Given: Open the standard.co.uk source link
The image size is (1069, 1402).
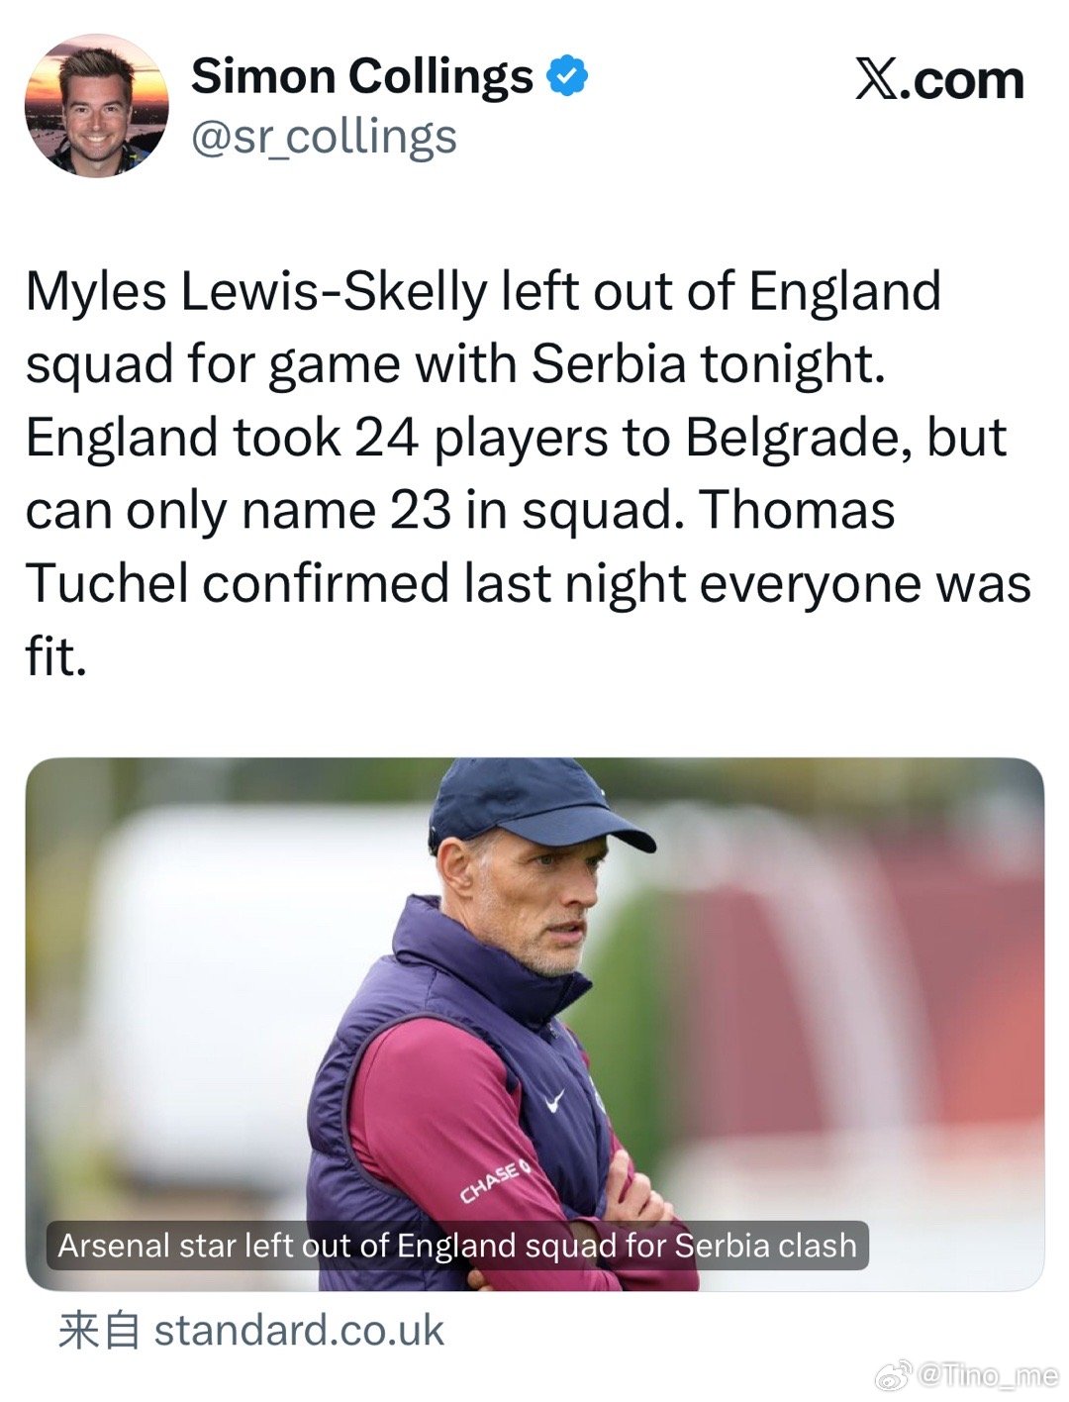Looking at the screenshot, I should pyautogui.click(x=299, y=1330).
